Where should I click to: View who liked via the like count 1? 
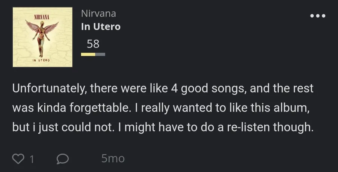pyautogui.click(x=32, y=160)
